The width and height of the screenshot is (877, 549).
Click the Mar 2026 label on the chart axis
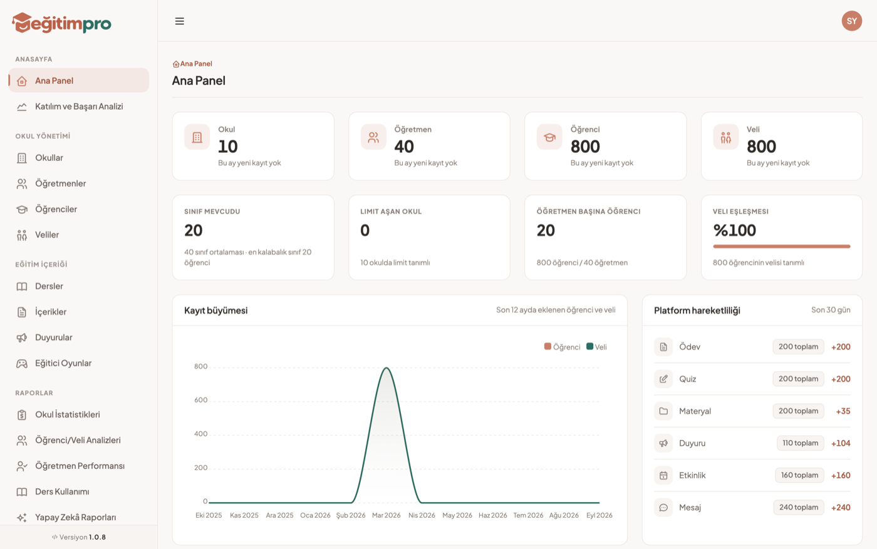(x=386, y=515)
